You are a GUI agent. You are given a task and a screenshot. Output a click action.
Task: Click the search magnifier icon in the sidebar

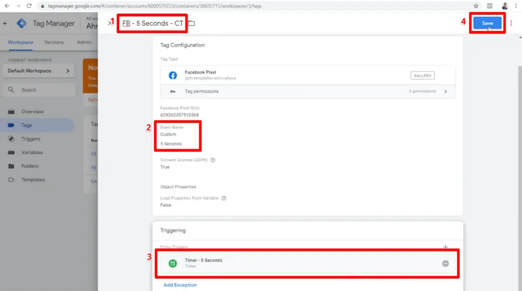(x=11, y=90)
